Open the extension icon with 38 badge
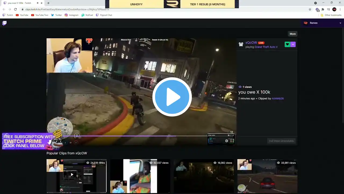Screen dimensions: 344x194 point(317,10)
